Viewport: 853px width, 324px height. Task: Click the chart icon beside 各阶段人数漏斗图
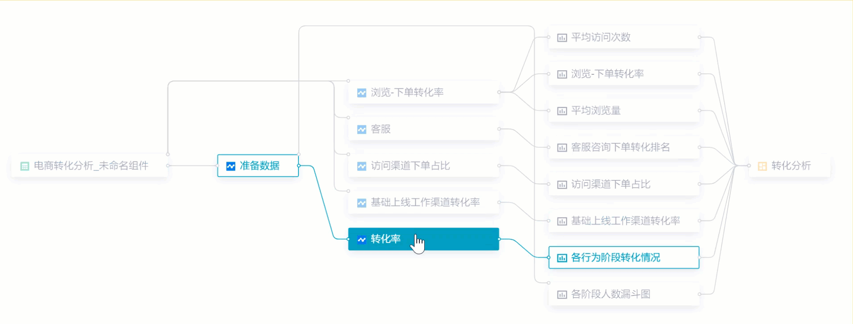(x=562, y=295)
